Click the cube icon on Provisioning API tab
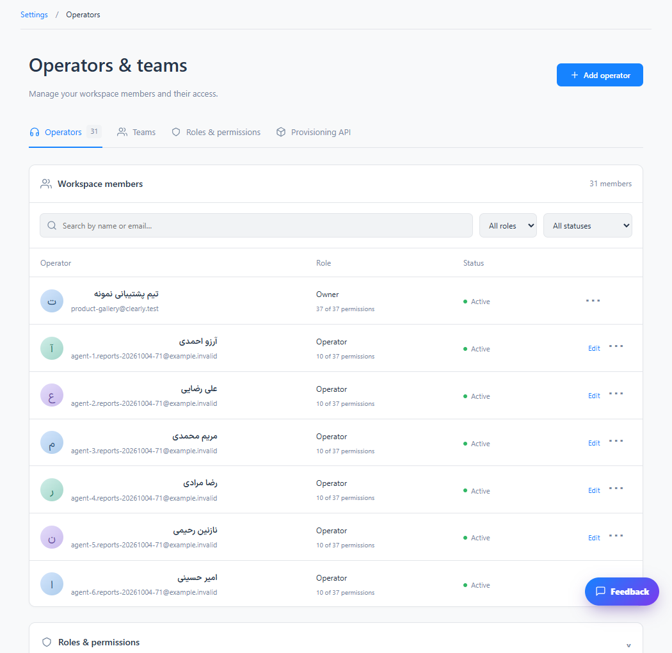 coord(281,132)
